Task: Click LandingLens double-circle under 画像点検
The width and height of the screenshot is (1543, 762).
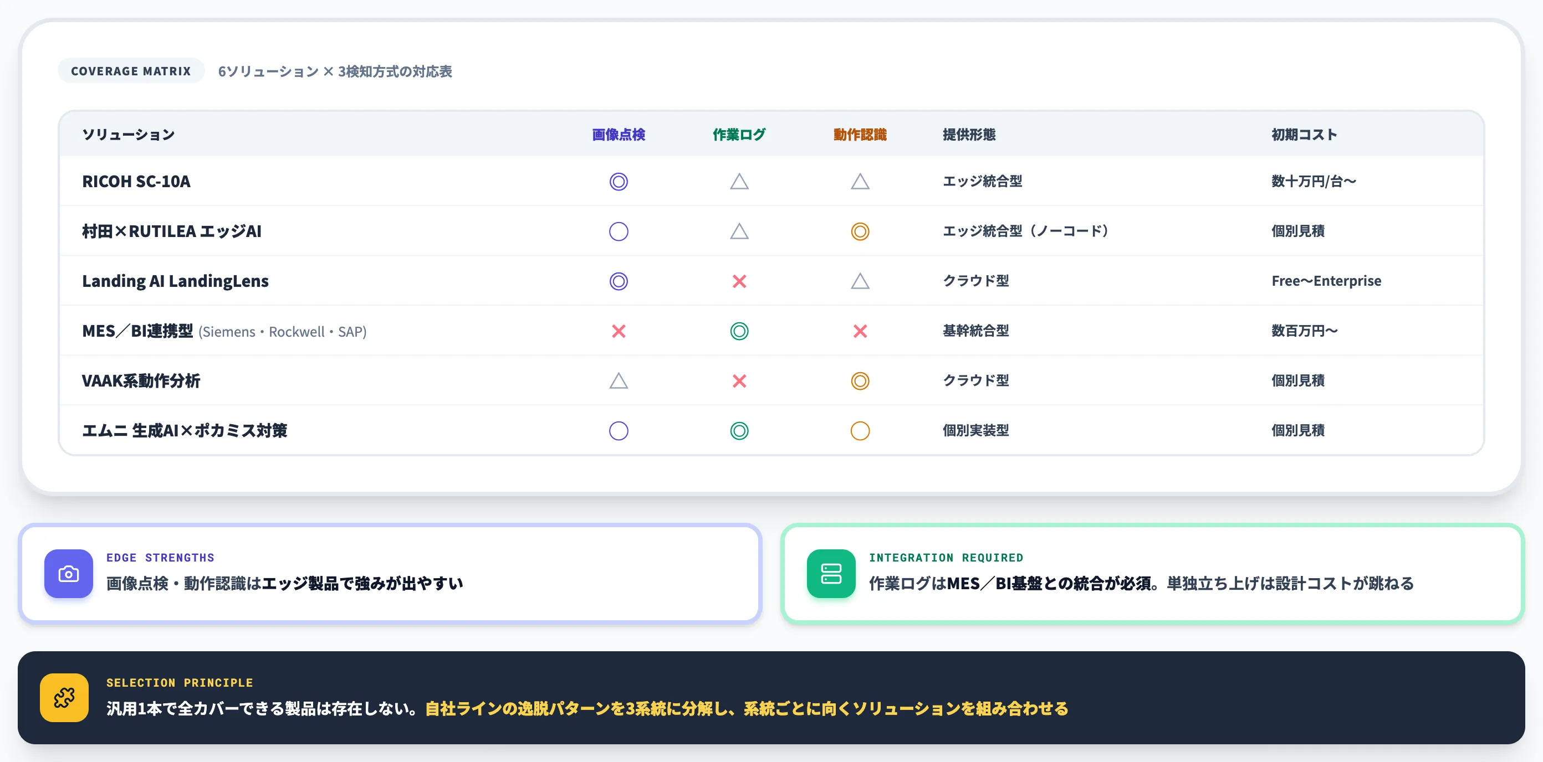Action: pos(618,281)
